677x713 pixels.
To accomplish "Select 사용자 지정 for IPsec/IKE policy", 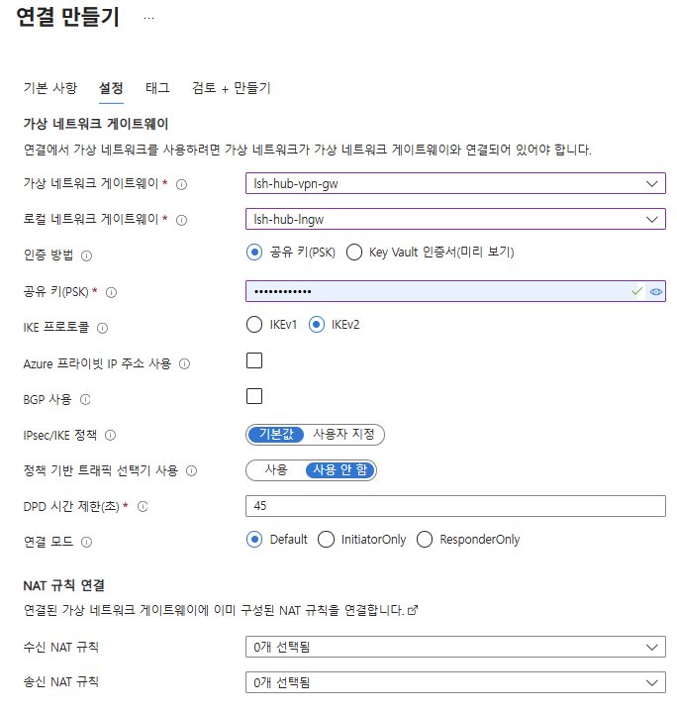I will tap(343, 435).
